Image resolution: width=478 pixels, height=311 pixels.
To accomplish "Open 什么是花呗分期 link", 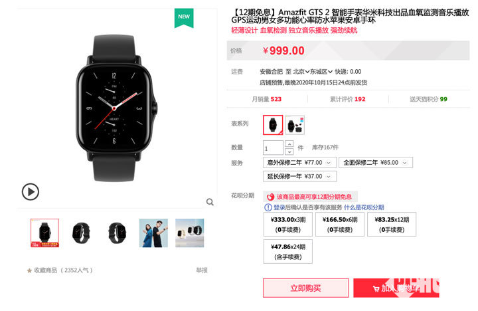I will click(364, 207).
